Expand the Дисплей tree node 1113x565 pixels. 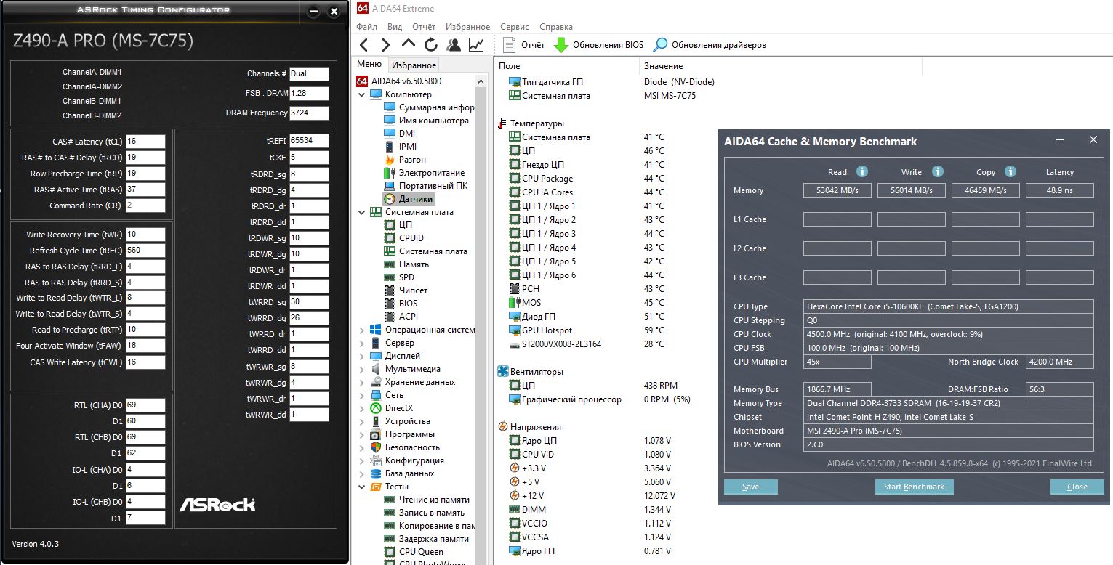click(362, 355)
